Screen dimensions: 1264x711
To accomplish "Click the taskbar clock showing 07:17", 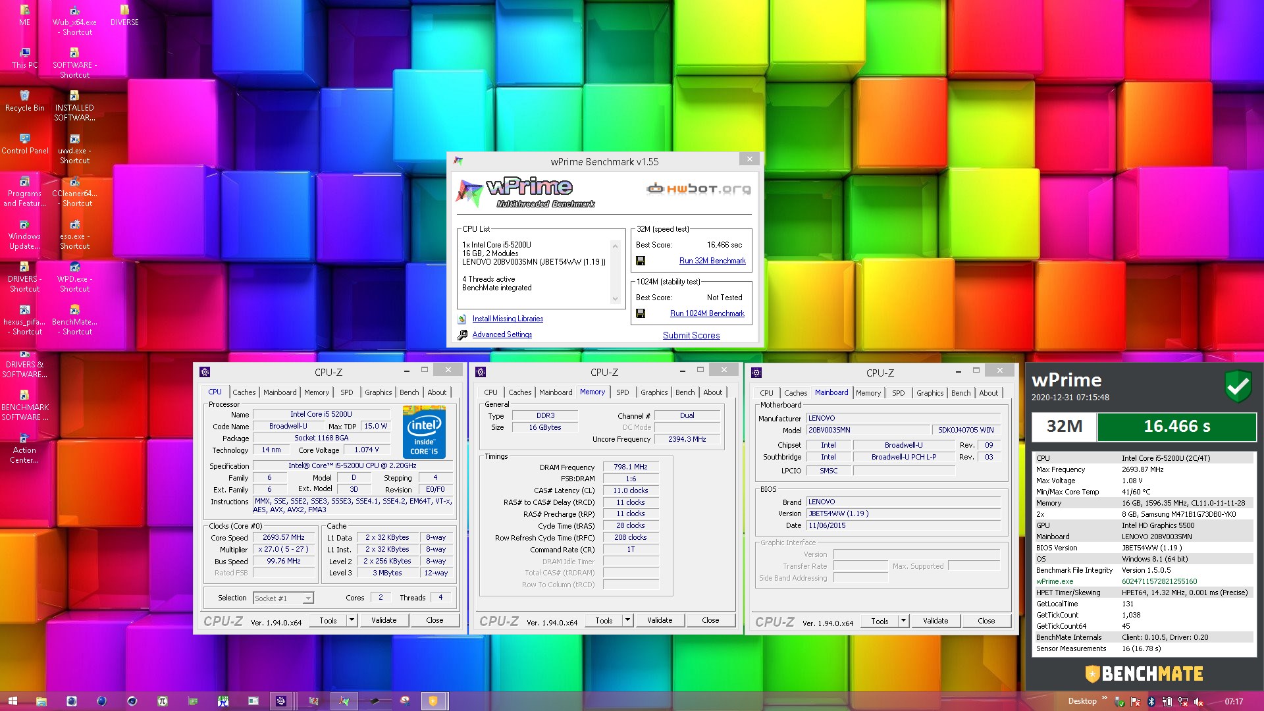I will 1234,702.
